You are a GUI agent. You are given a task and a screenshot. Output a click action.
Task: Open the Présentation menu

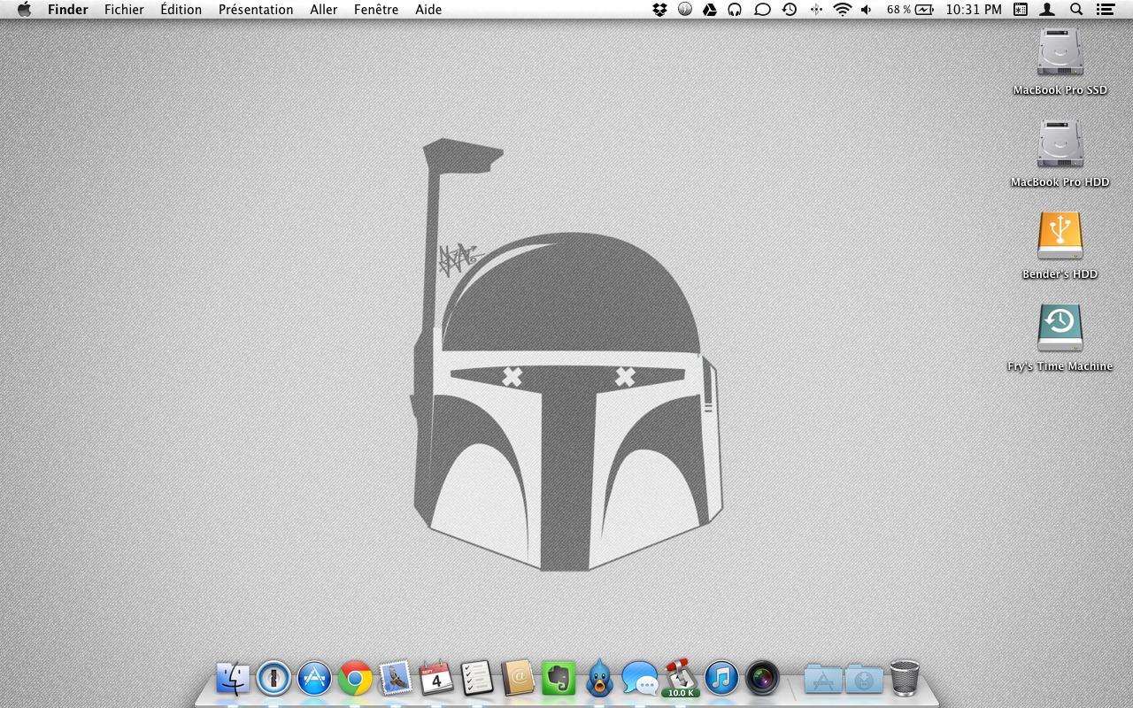(256, 10)
